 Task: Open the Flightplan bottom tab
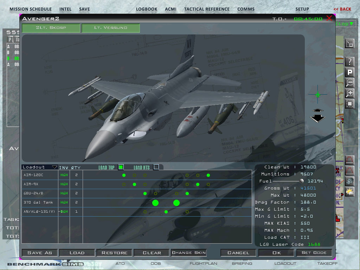(x=204, y=263)
